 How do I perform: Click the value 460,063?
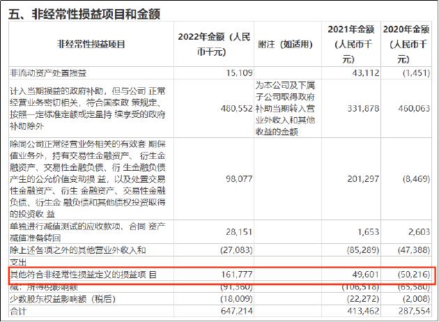(414, 108)
